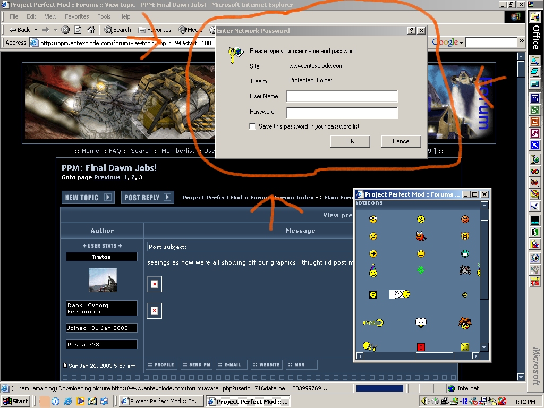Click the Back arrow in Internet Explorer toolbar

[x=20, y=30]
